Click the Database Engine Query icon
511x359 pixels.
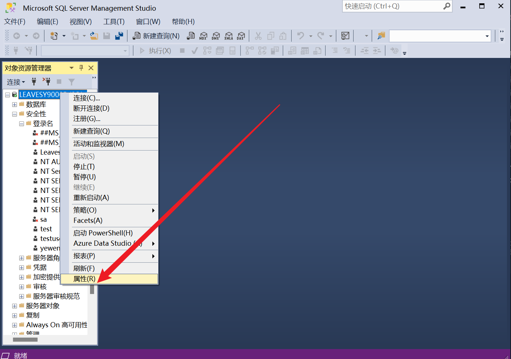[191, 36]
